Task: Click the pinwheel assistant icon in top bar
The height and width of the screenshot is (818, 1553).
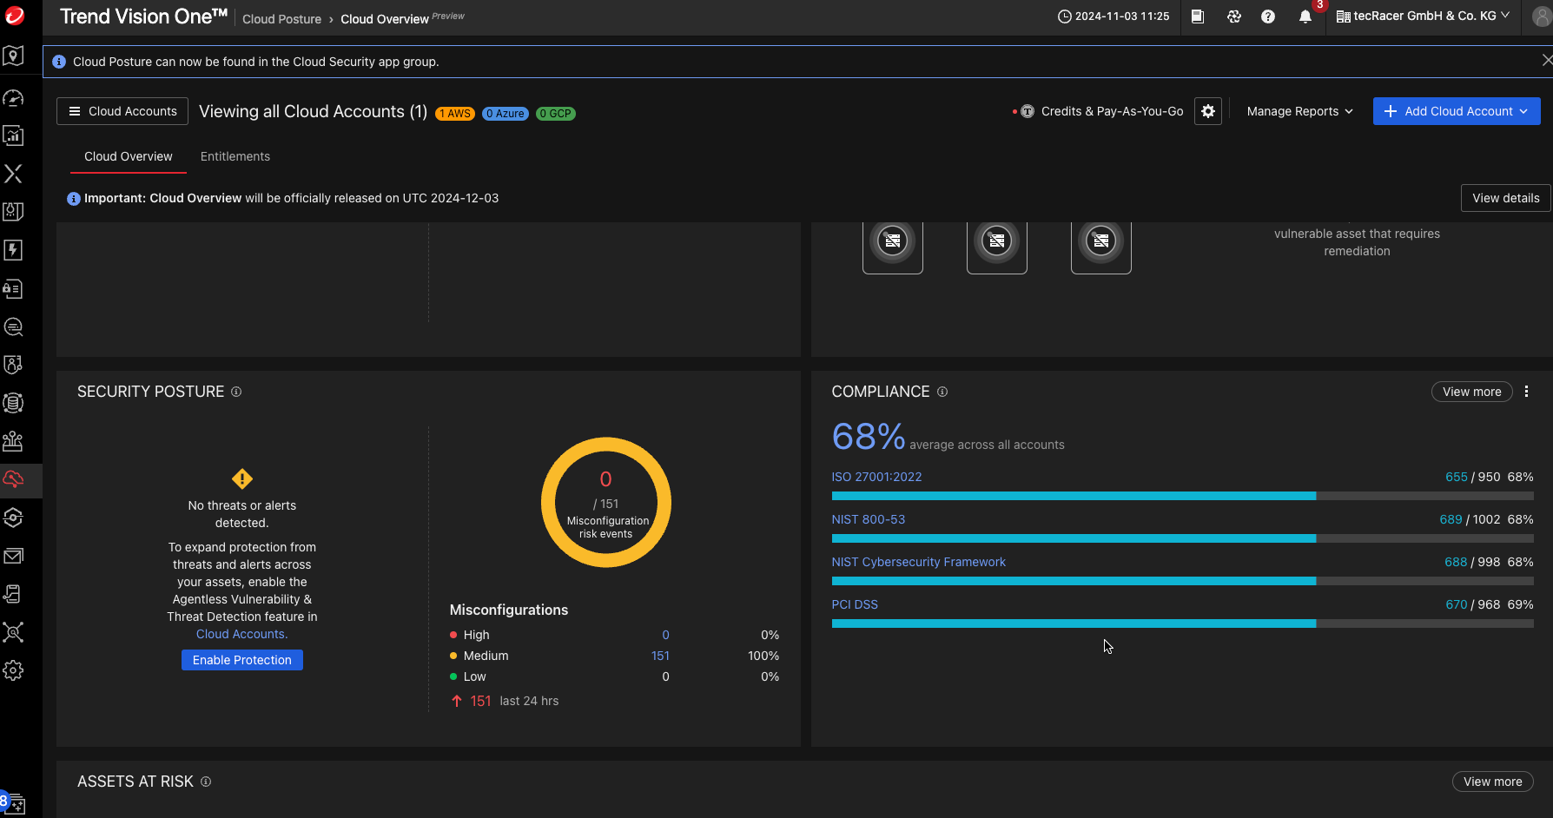Action: 1233,16
